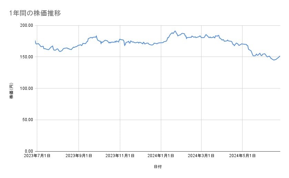Select the 2023年7月1日 date label

(37, 156)
